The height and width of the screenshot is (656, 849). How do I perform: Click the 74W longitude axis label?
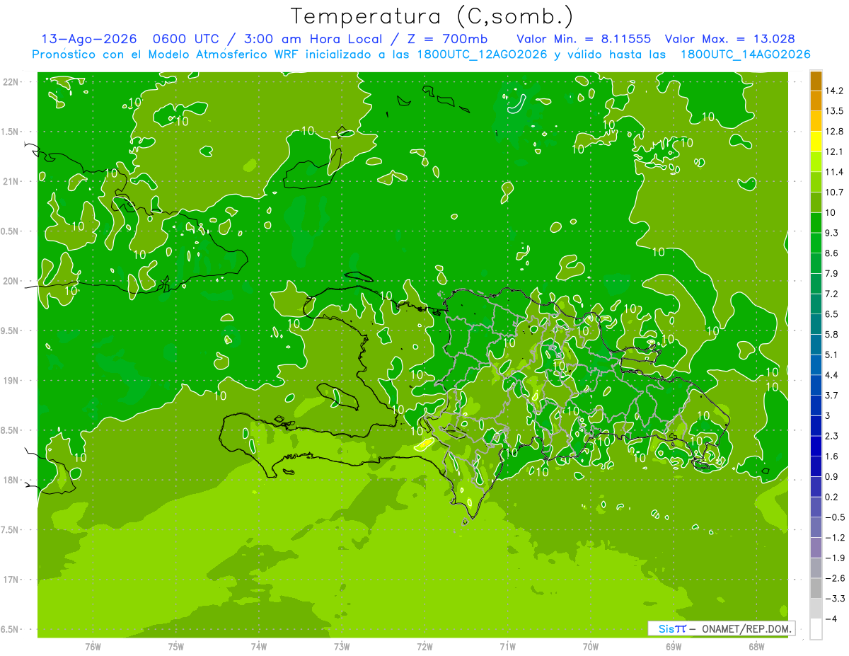[259, 647]
